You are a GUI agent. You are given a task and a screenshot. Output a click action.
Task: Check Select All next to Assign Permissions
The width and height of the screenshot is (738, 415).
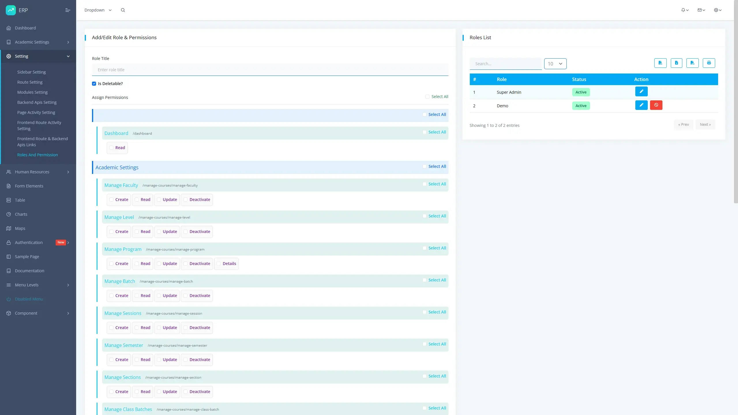pos(427,97)
